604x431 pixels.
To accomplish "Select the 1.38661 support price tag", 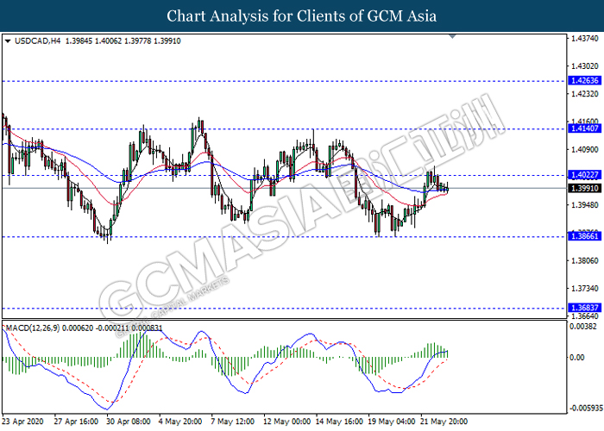I will (581, 236).
